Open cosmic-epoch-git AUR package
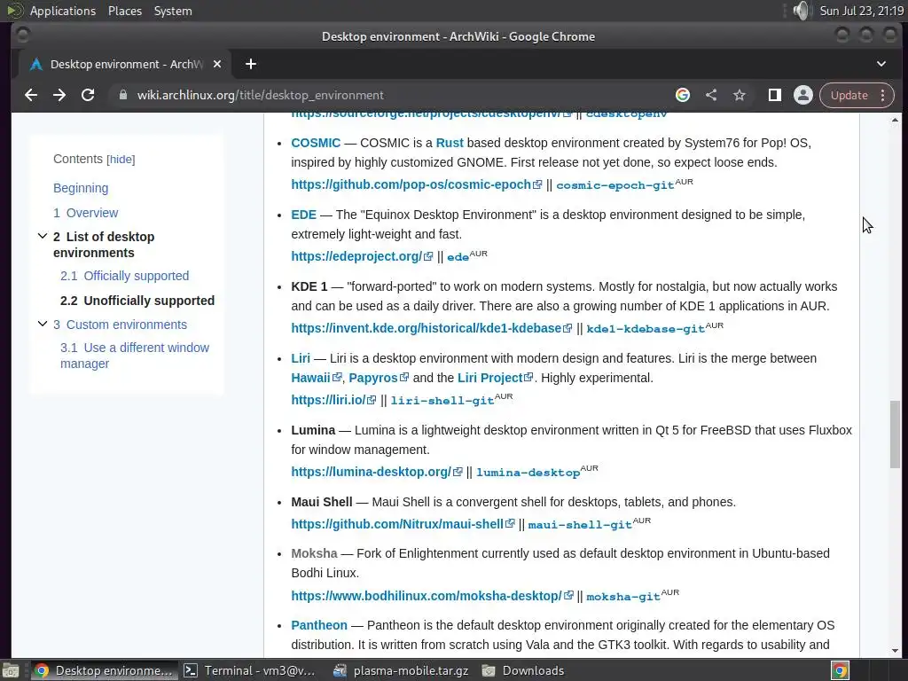This screenshot has height=681, width=908. coord(615,185)
